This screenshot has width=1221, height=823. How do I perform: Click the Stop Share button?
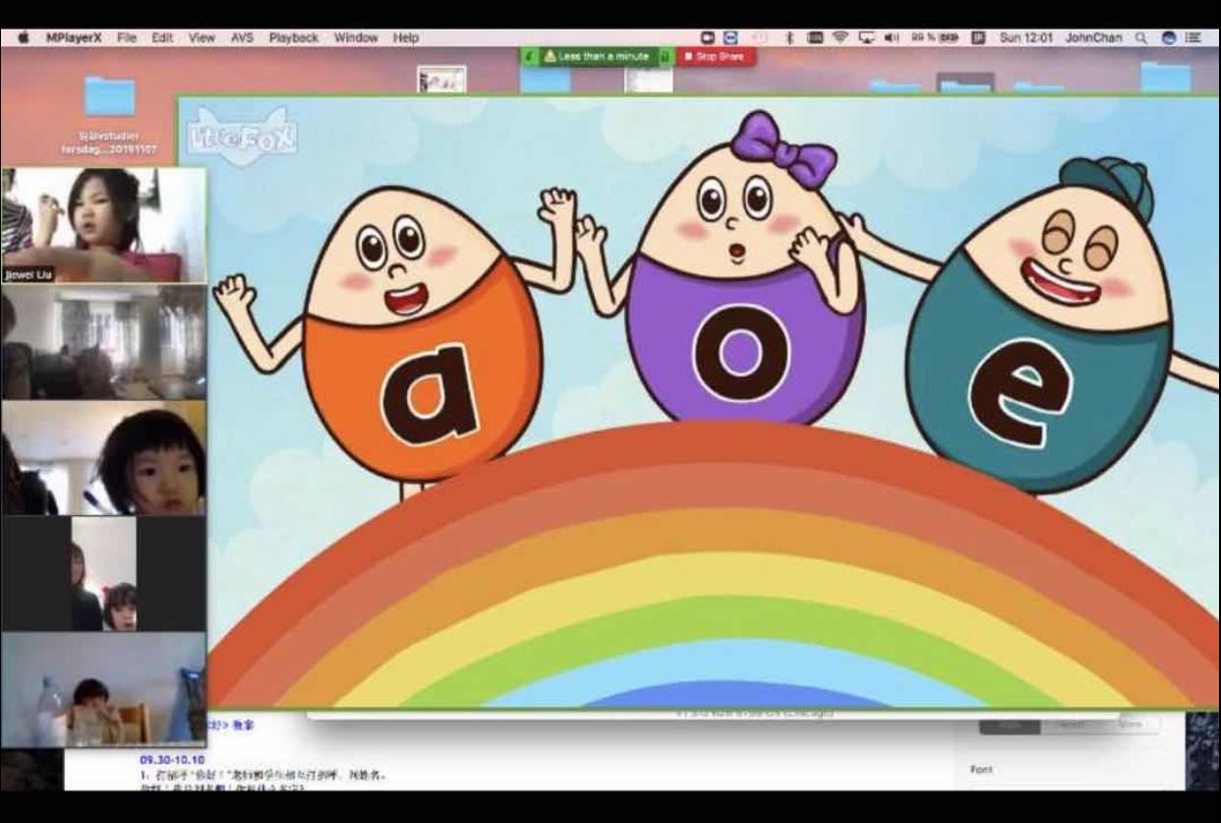click(x=716, y=57)
